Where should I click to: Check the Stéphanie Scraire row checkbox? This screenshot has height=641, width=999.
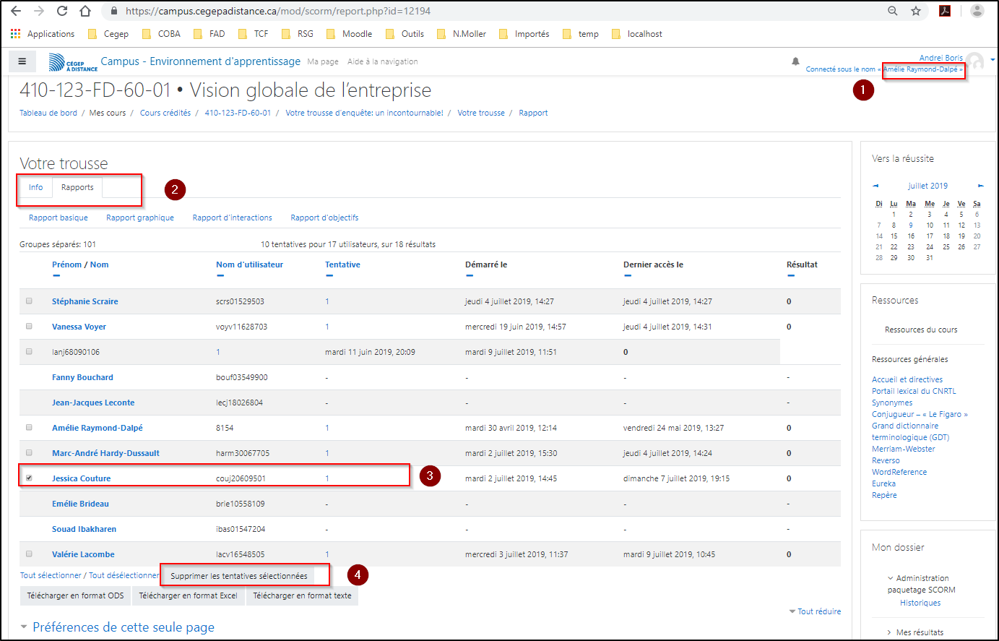(x=29, y=301)
